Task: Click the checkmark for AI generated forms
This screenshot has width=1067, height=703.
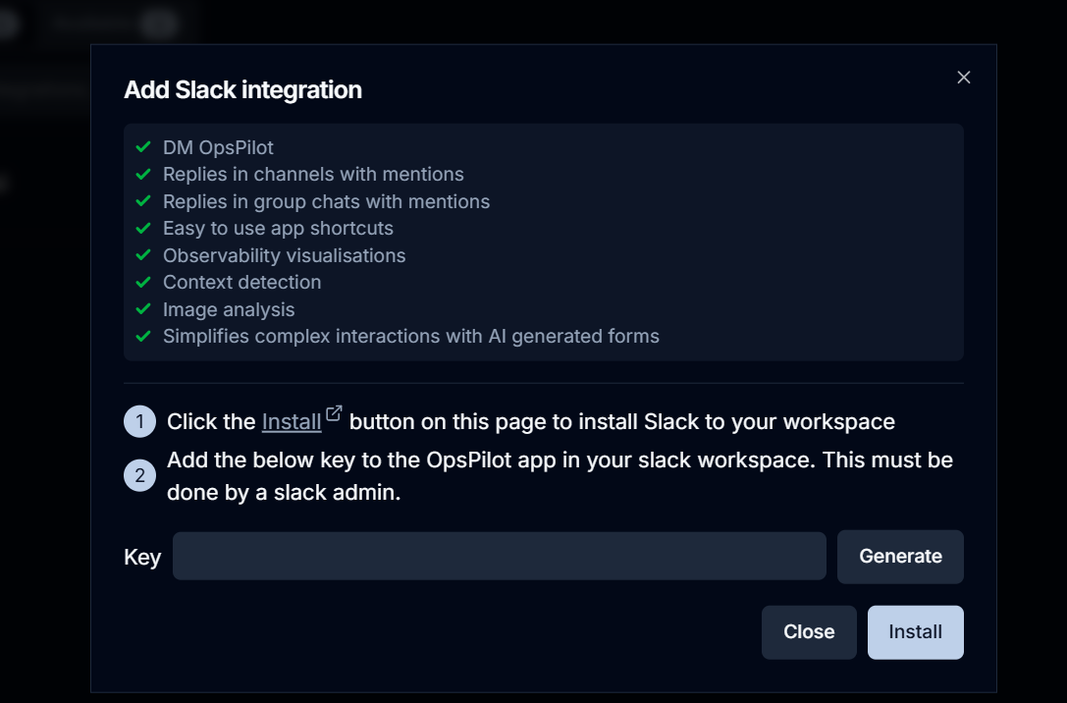Action: (143, 336)
